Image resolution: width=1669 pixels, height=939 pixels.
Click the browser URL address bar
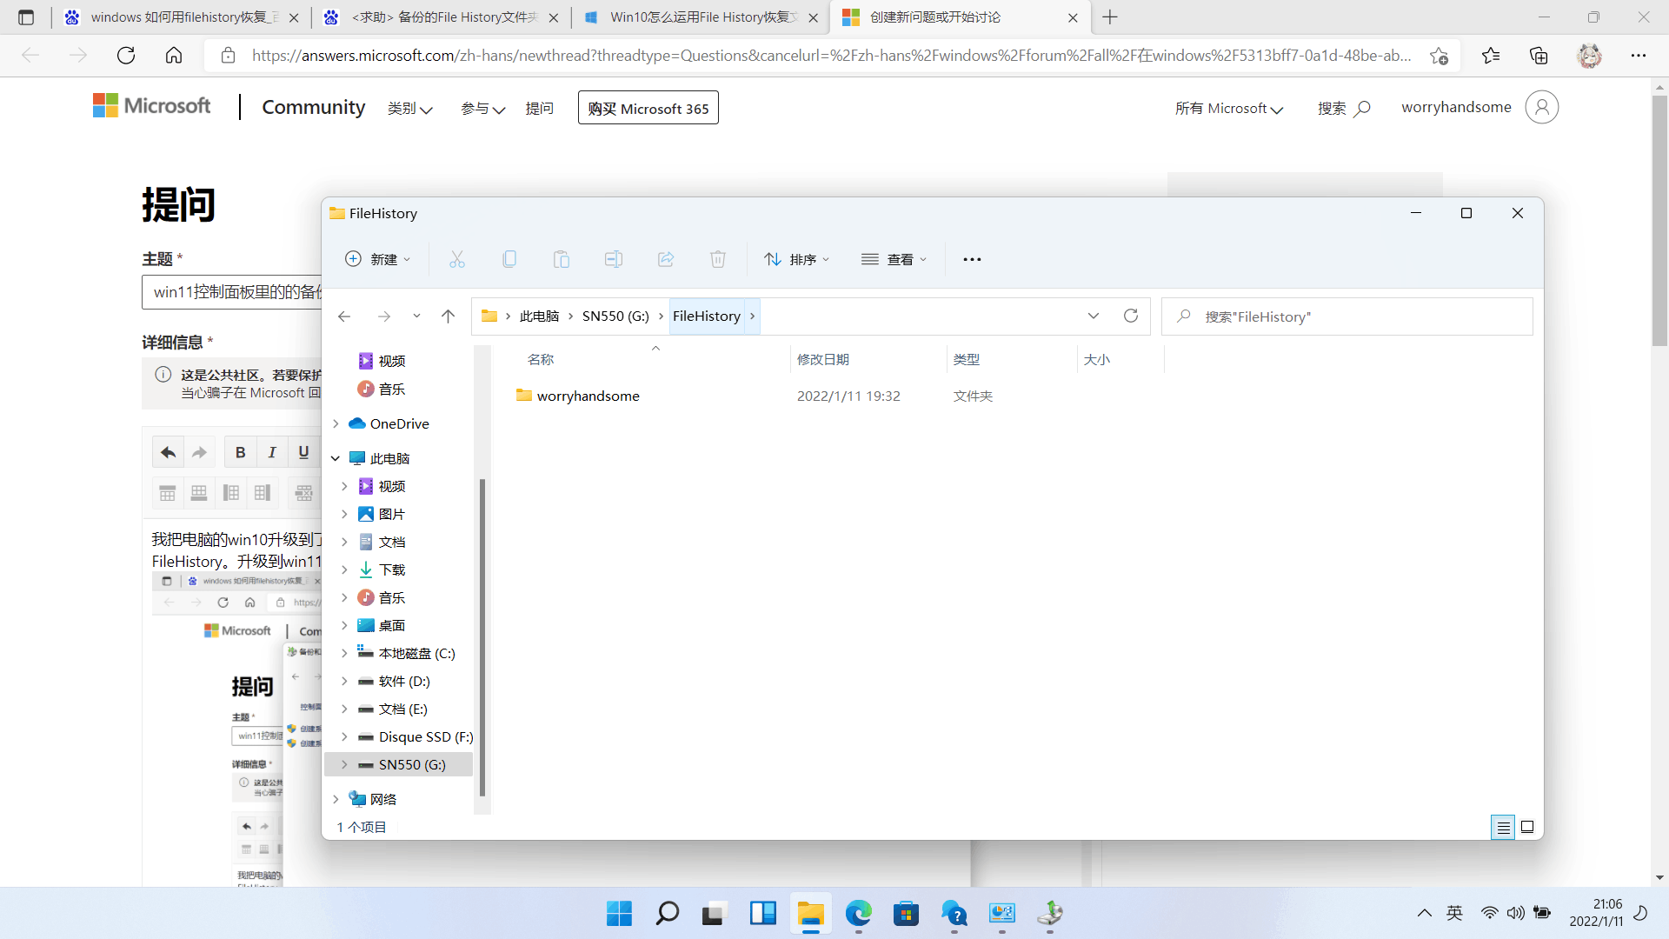[830, 56]
